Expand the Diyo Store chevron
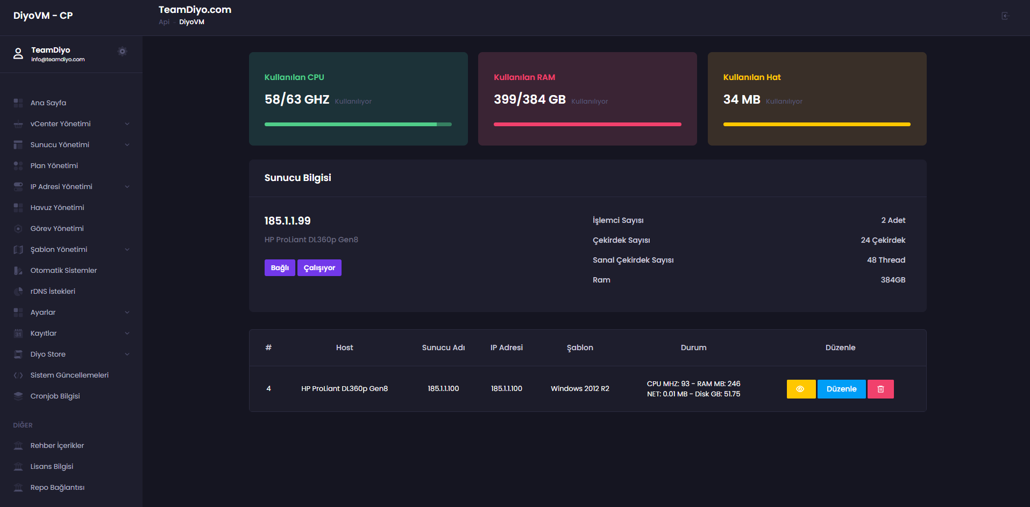1030x507 pixels. click(127, 354)
